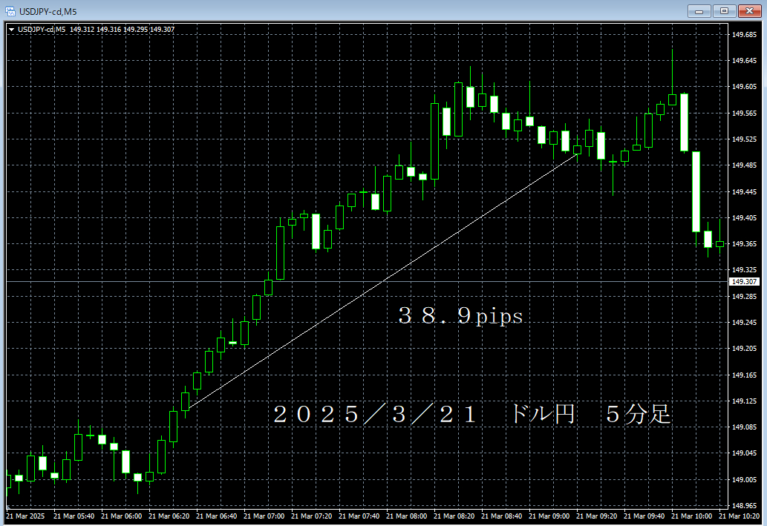Collapse the OHLC data line using the arrow
The image size is (767, 526).
click(x=13, y=30)
